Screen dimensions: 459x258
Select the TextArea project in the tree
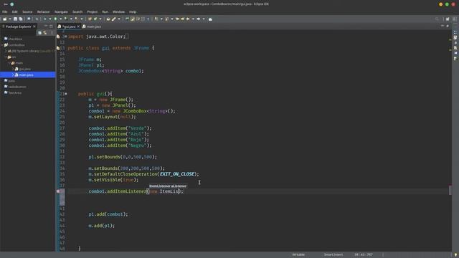(14, 92)
